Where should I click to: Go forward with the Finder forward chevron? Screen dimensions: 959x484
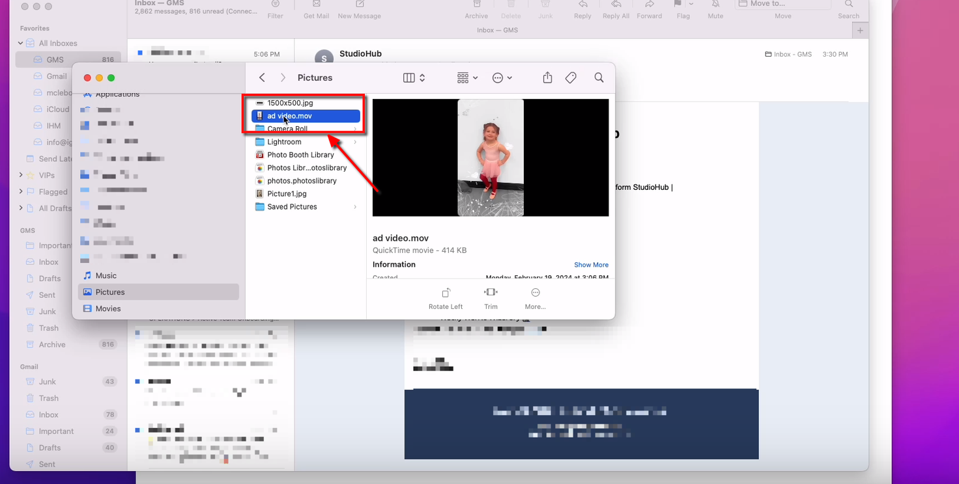click(283, 77)
